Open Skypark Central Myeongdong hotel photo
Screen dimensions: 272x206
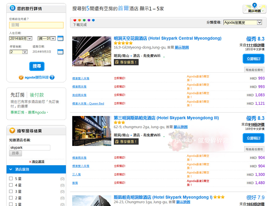click(x=92, y=51)
